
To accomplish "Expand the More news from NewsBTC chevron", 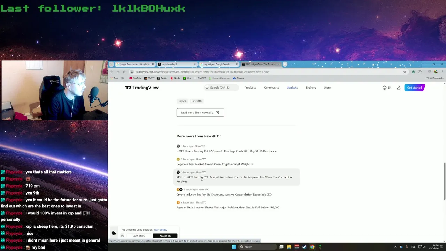I will (x=221, y=136).
